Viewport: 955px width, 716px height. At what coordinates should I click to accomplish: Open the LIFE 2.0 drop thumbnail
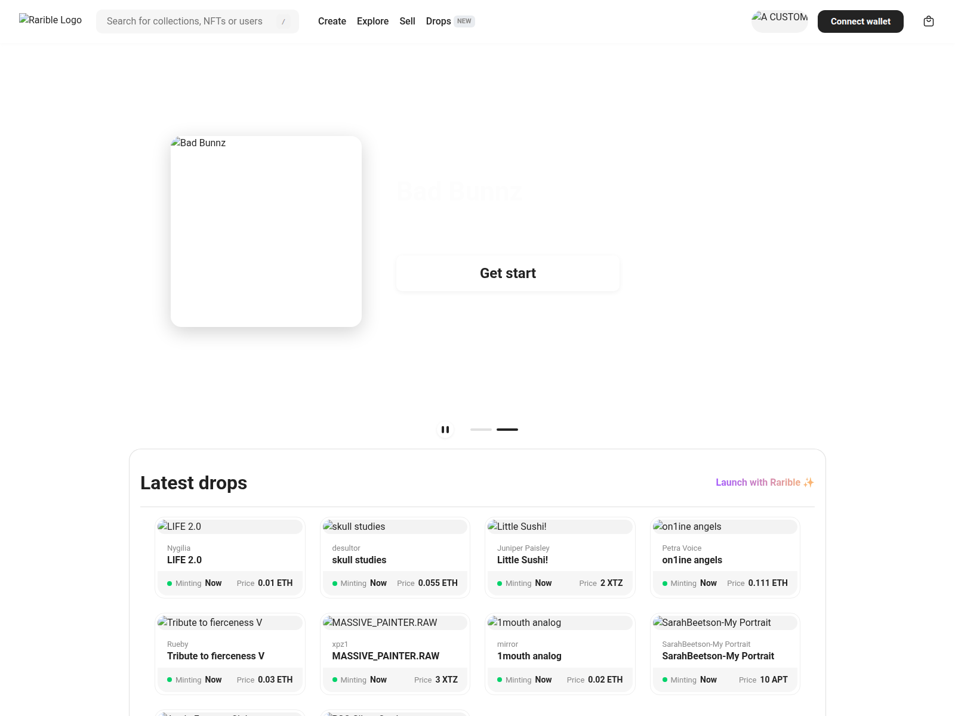230,527
